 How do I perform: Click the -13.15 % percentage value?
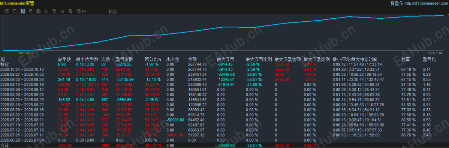[x=152, y=79]
